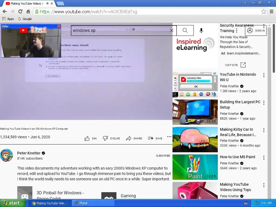Click '814K subscribers' text
Image resolution: width=276 pixels, height=207 pixels.
click(x=30, y=158)
